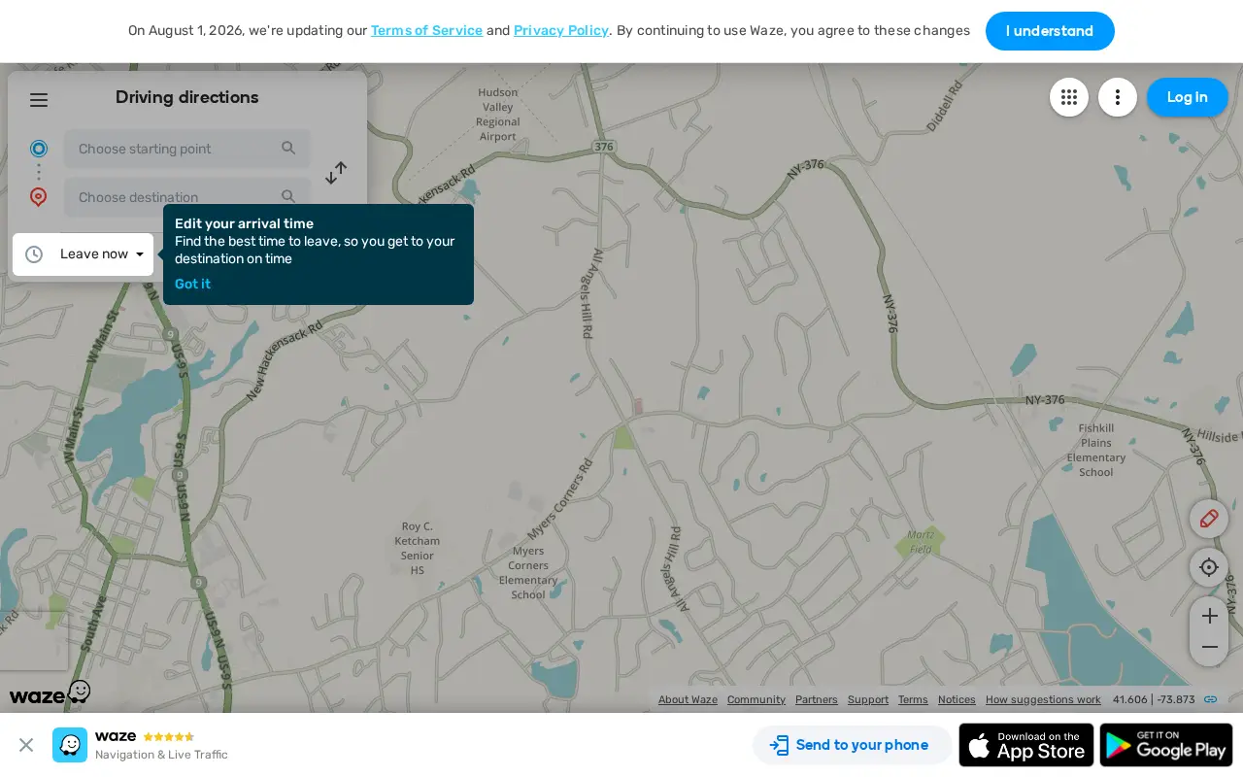Click the Roy C. Ketcham Senior HS label
The height and width of the screenshot is (777, 1243).
tap(417, 548)
